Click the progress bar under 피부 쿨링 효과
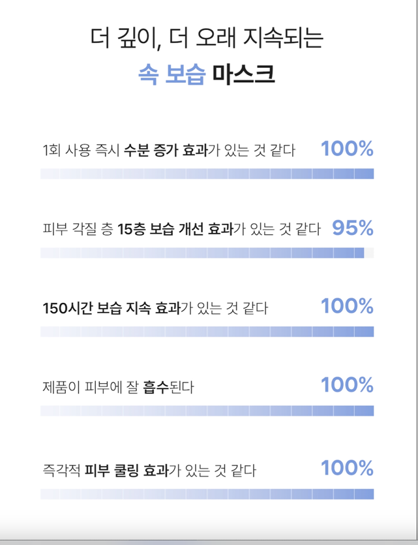 pos(207,494)
